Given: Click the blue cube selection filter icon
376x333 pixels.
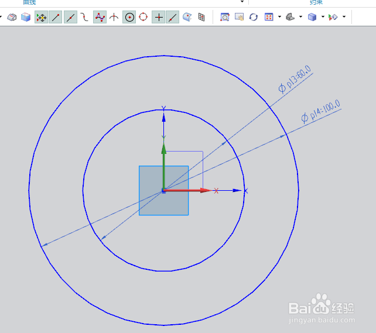Looking at the screenshot, I should (26, 17).
